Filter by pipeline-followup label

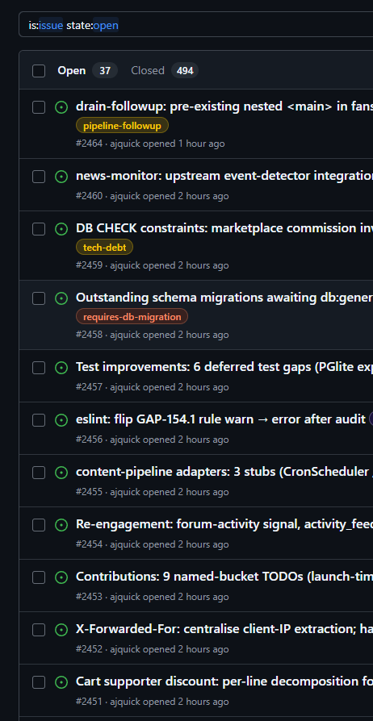(122, 126)
